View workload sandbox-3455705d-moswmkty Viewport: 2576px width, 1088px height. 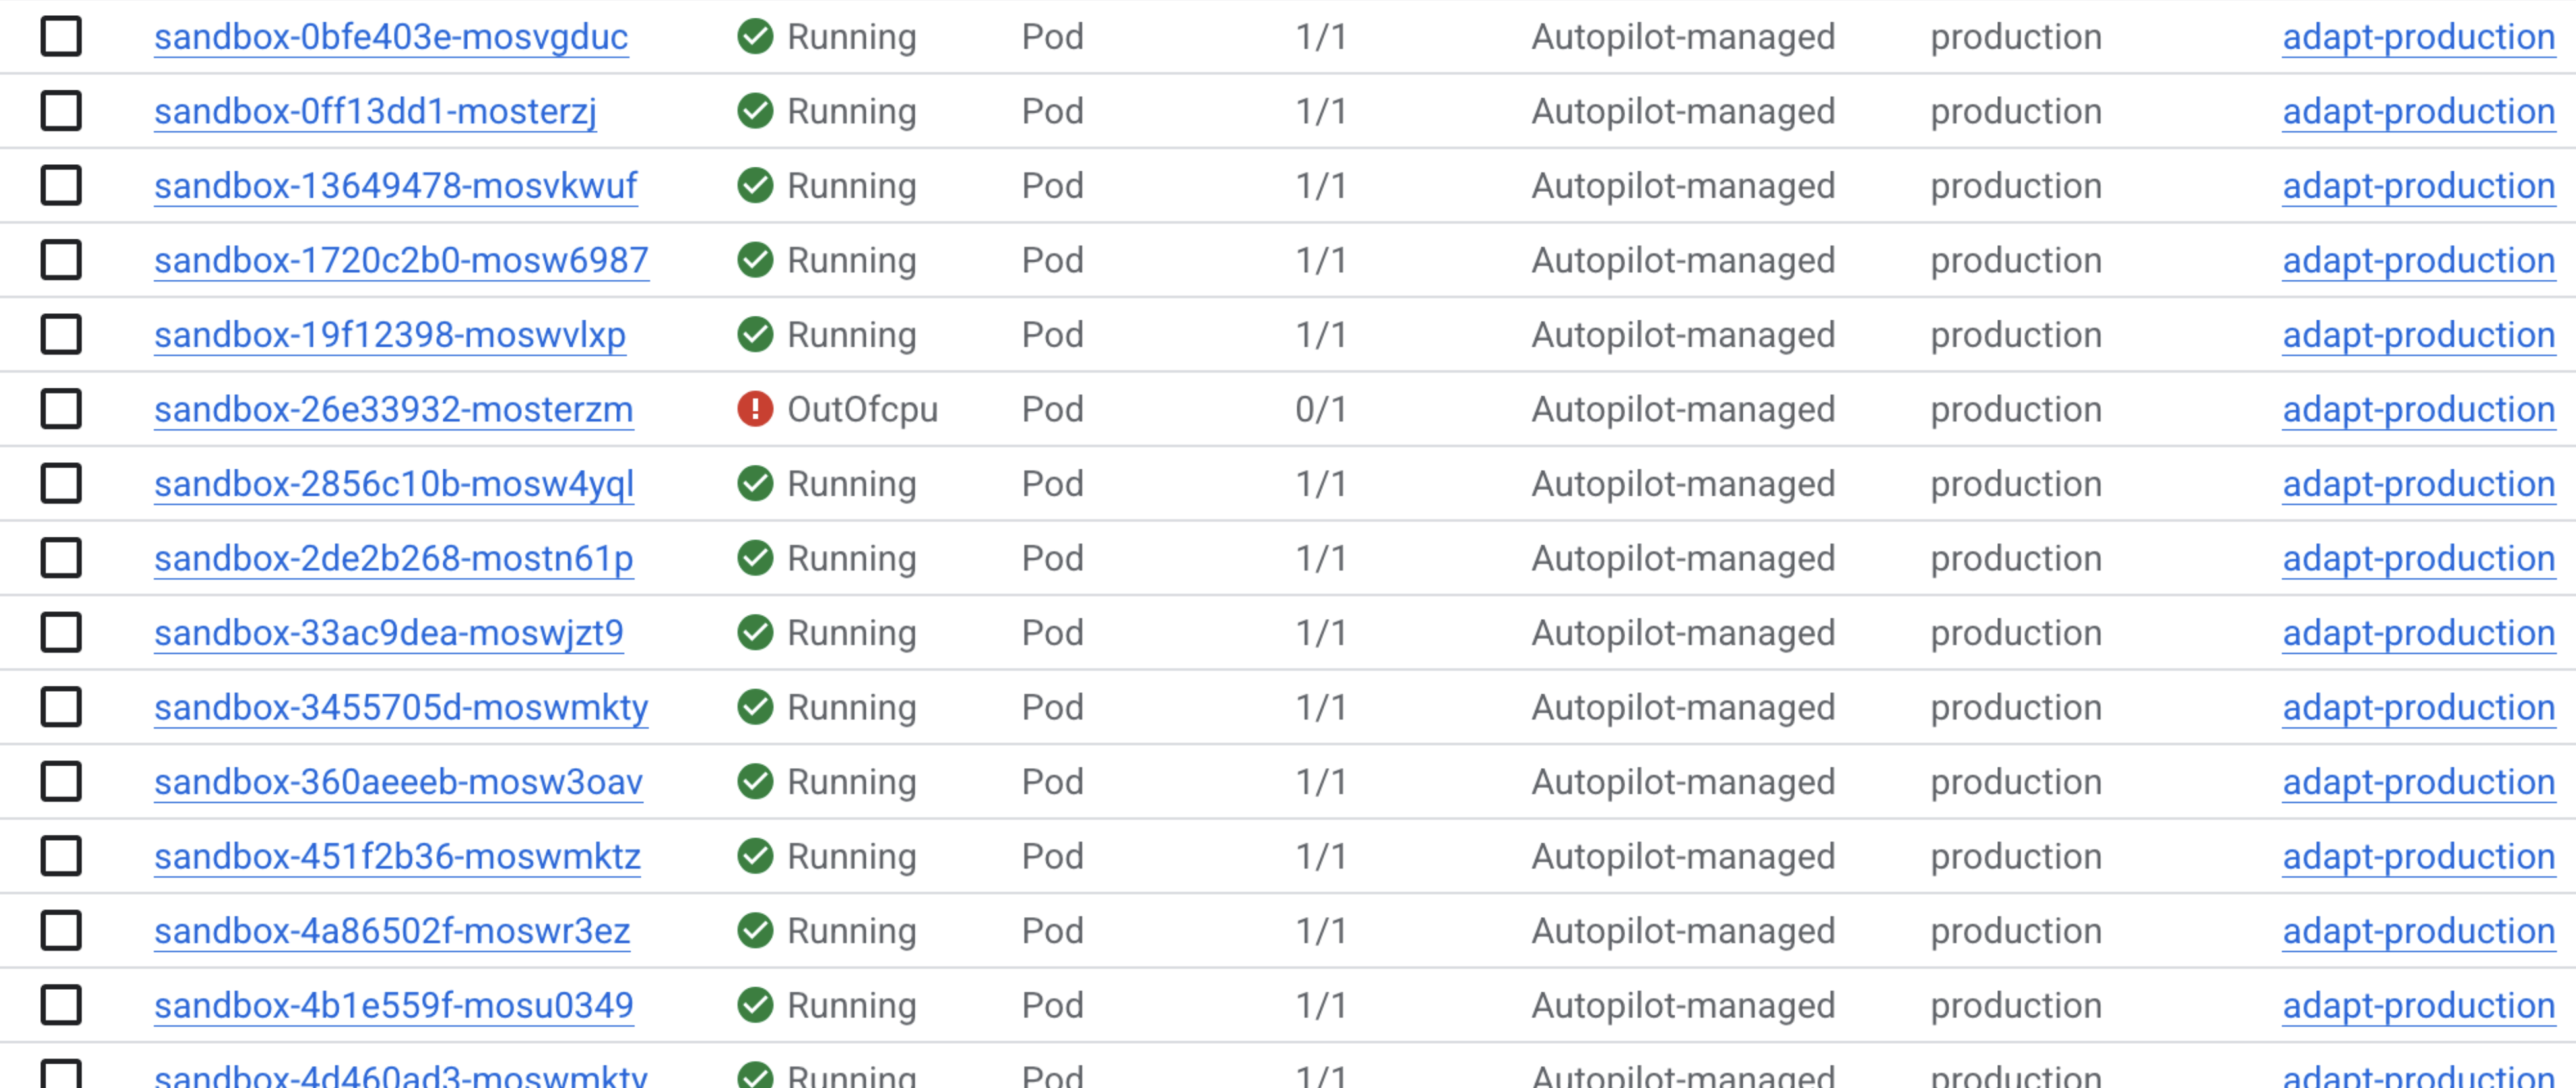(401, 708)
